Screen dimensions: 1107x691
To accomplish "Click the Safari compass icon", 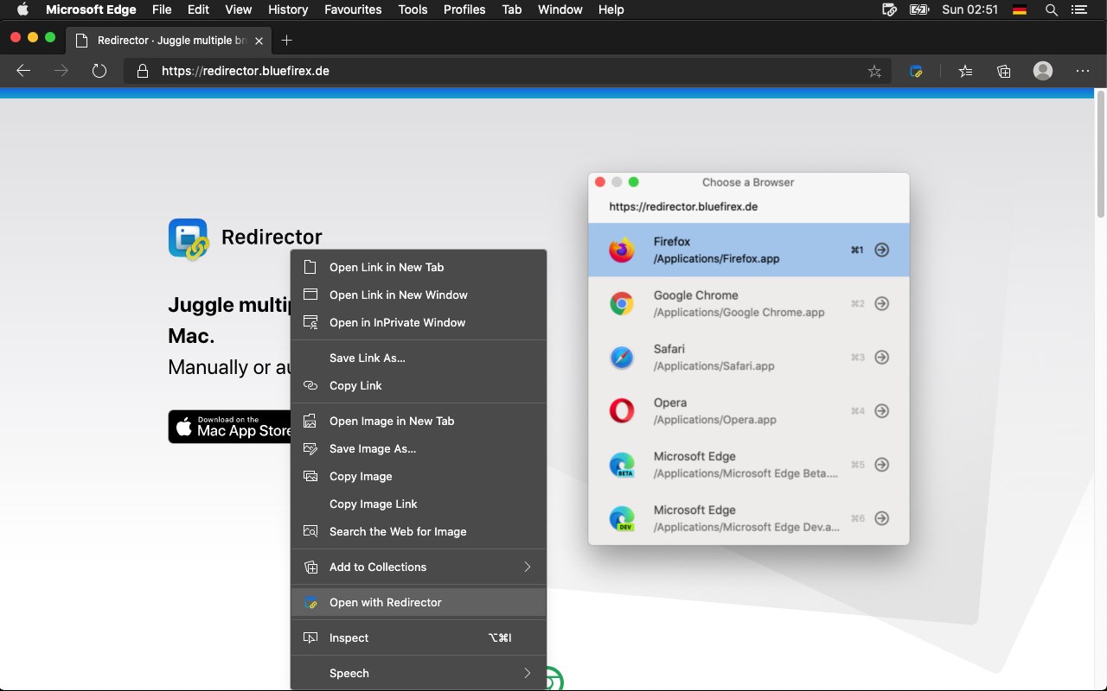I will click(621, 358).
